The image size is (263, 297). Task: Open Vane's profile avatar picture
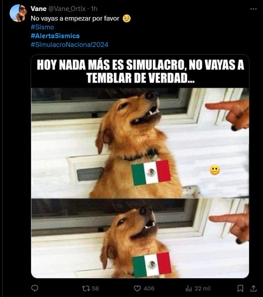[x=18, y=13]
